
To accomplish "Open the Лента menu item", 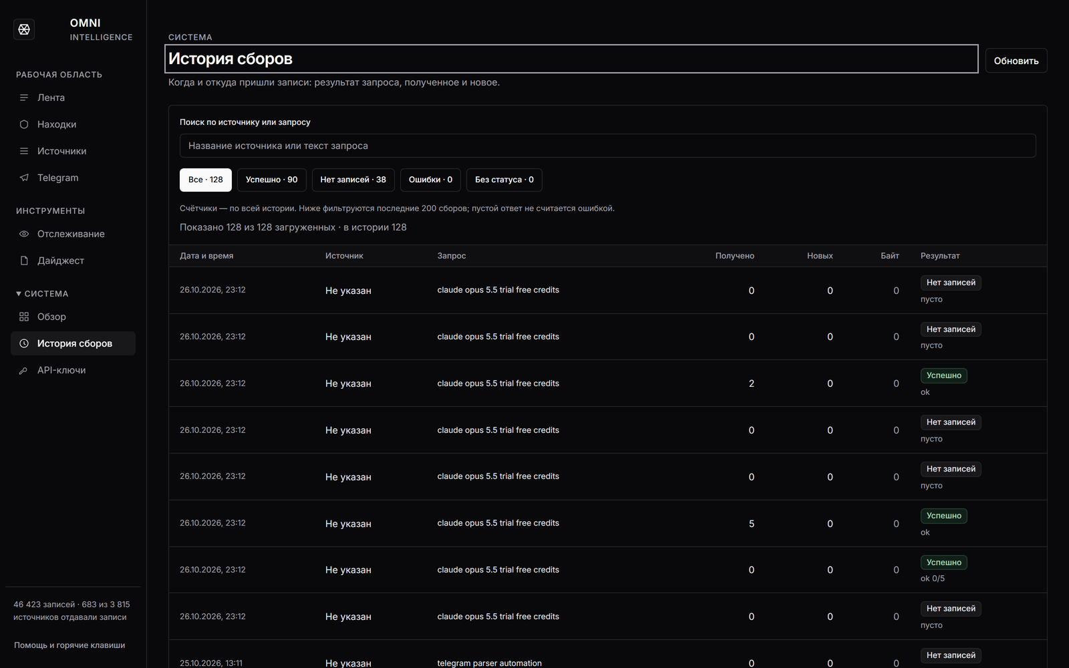I will (73, 98).
